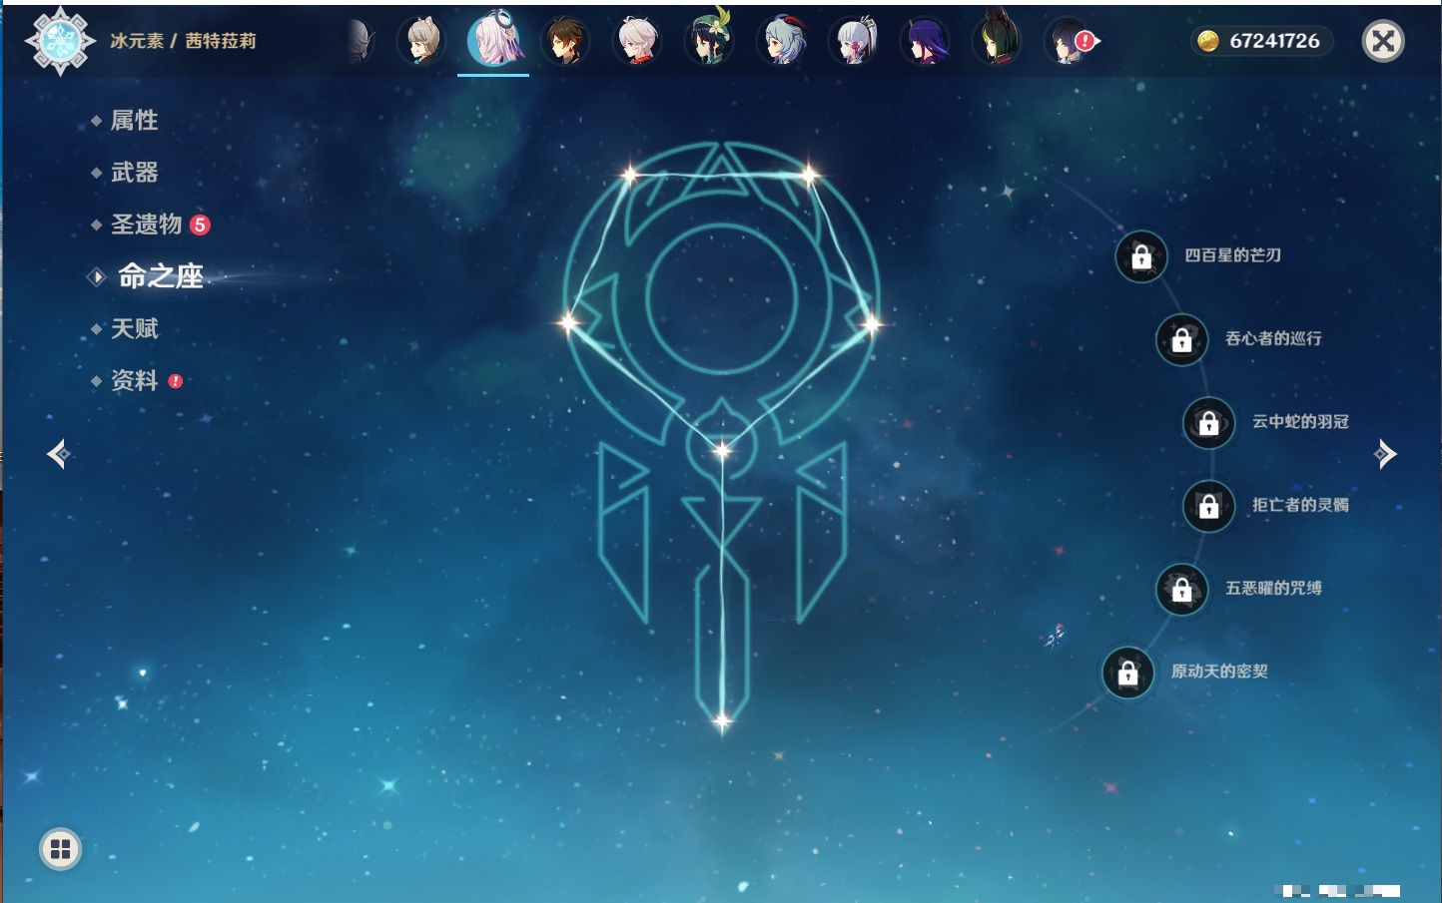
Task: Click the lock icon for 吞心者的巡行
Action: (x=1182, y=339)
